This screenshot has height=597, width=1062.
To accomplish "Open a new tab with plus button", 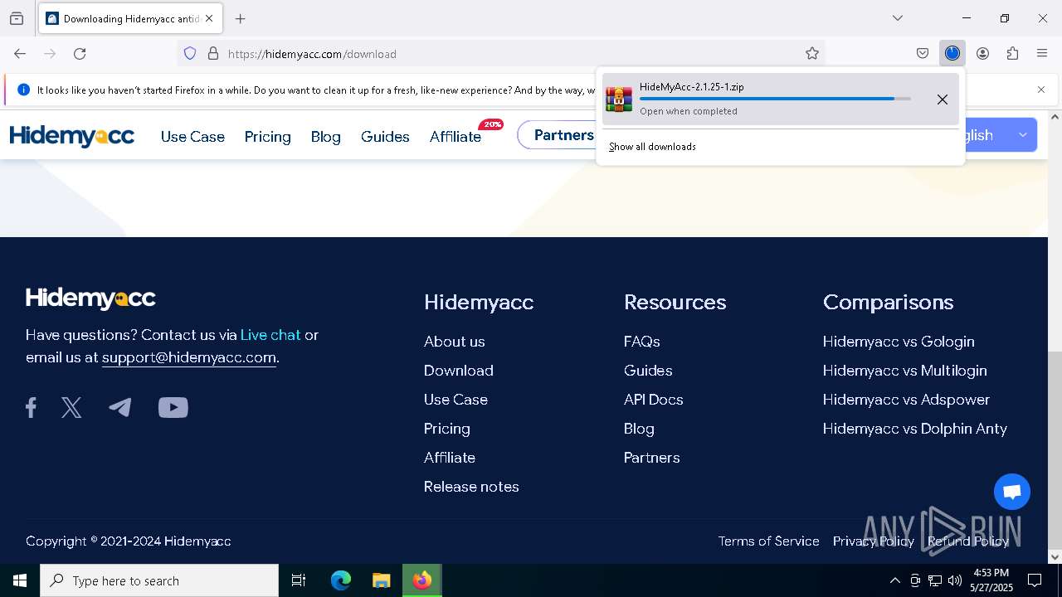I will pos(241,18).
